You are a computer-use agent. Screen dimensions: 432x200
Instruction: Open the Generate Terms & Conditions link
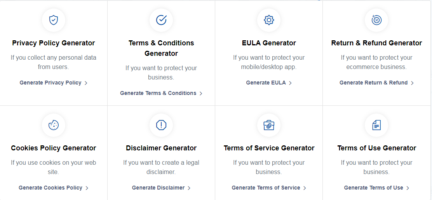pyautogui.click(x=161, y=93)
